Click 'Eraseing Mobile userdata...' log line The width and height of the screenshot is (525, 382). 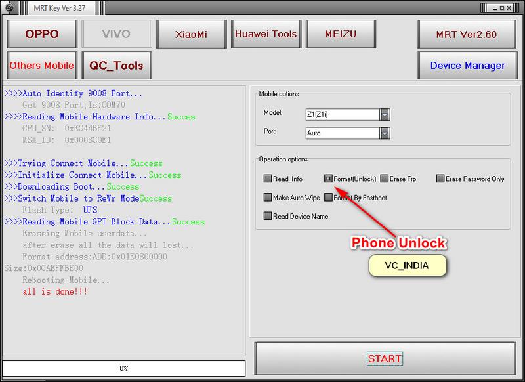pyautogui.click(x=85, y=234)
